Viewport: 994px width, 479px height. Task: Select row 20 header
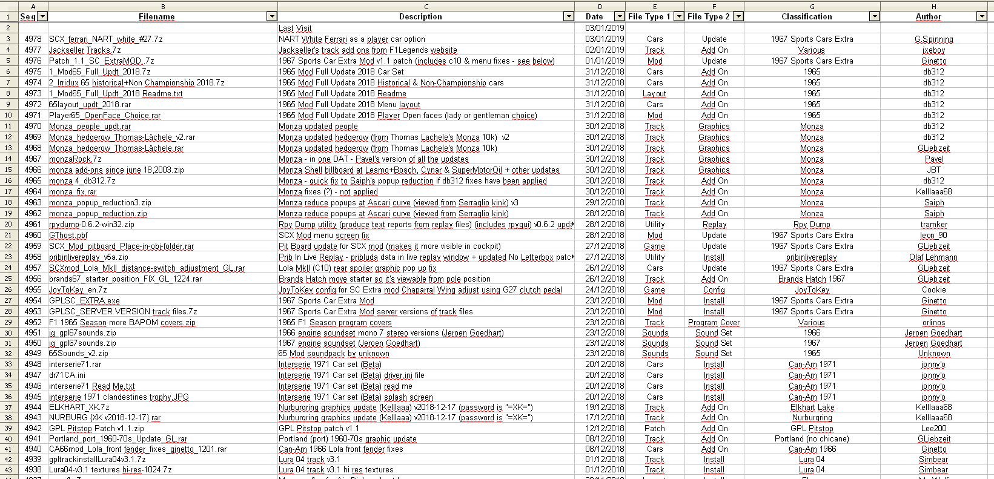click(x=8, y=224)
